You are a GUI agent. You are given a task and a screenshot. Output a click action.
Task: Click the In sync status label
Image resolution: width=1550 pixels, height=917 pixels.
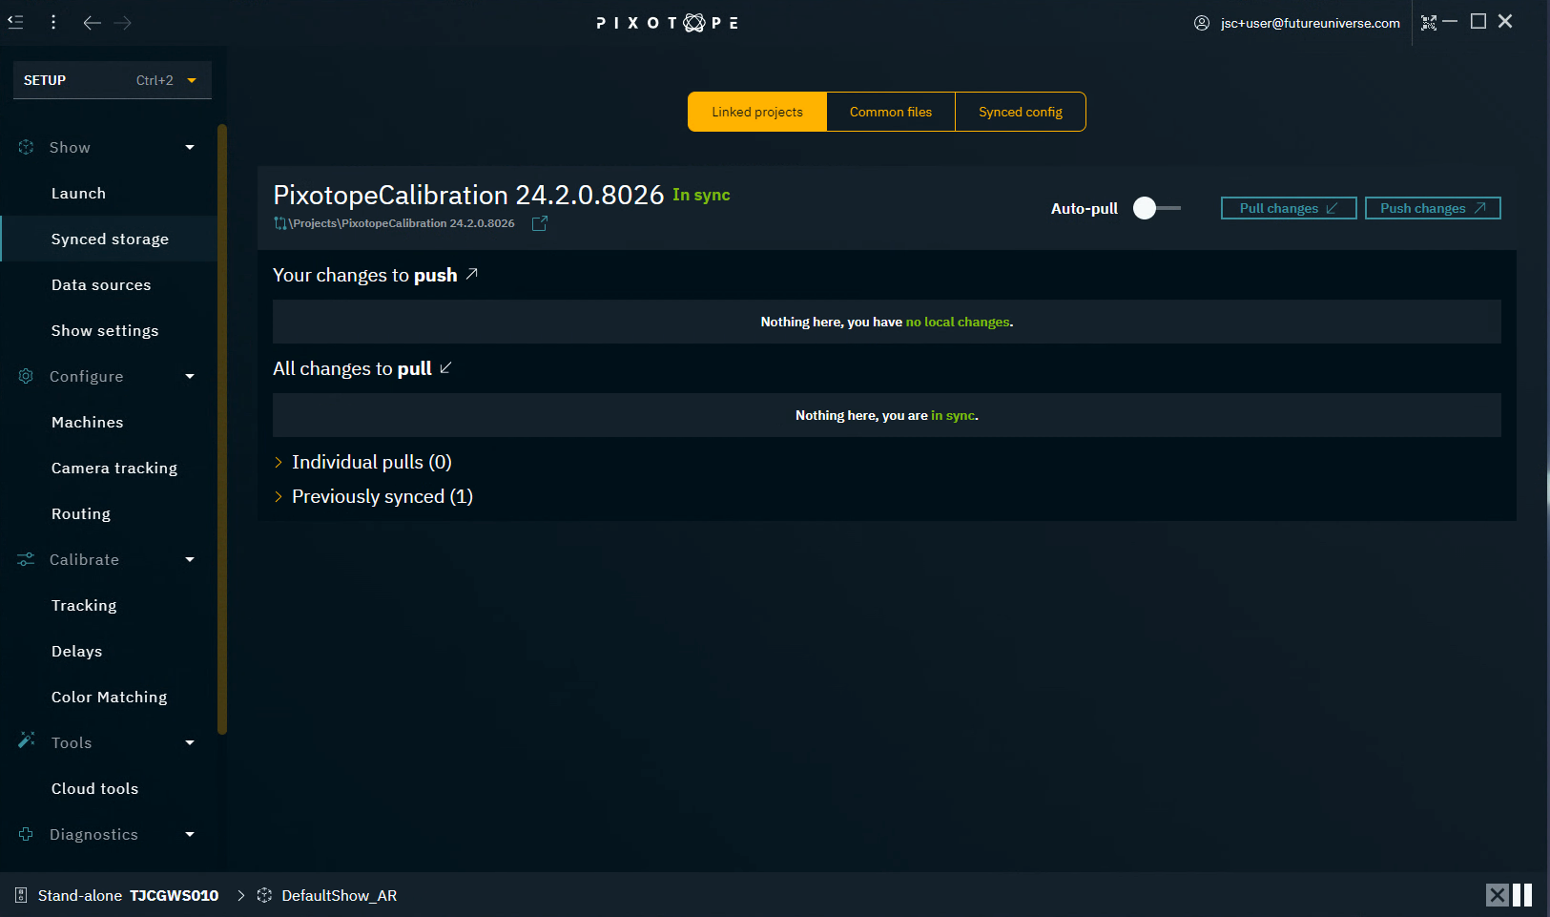click(701, 195)
